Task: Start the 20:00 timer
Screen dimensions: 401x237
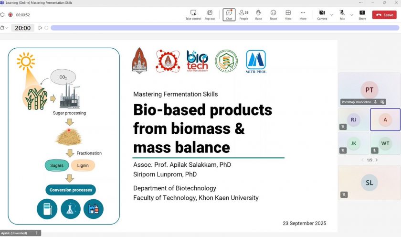Action: click(40, 28)
